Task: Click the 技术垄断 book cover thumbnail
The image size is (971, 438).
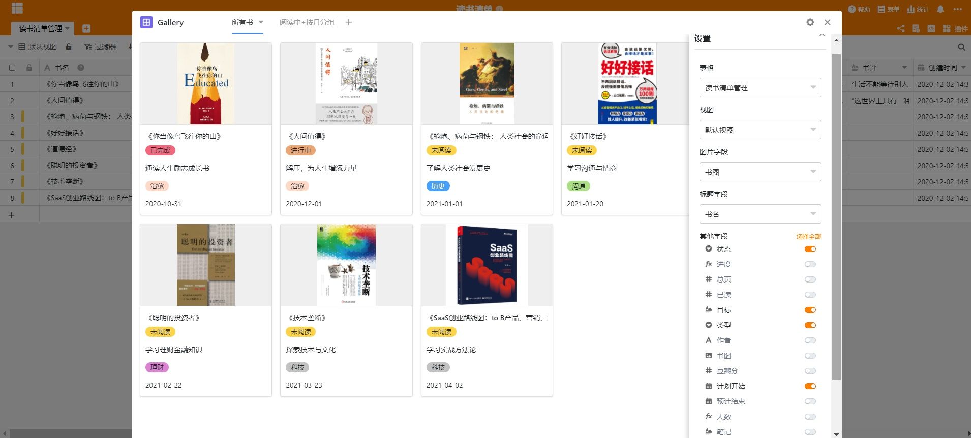Action: coord(346,265)
